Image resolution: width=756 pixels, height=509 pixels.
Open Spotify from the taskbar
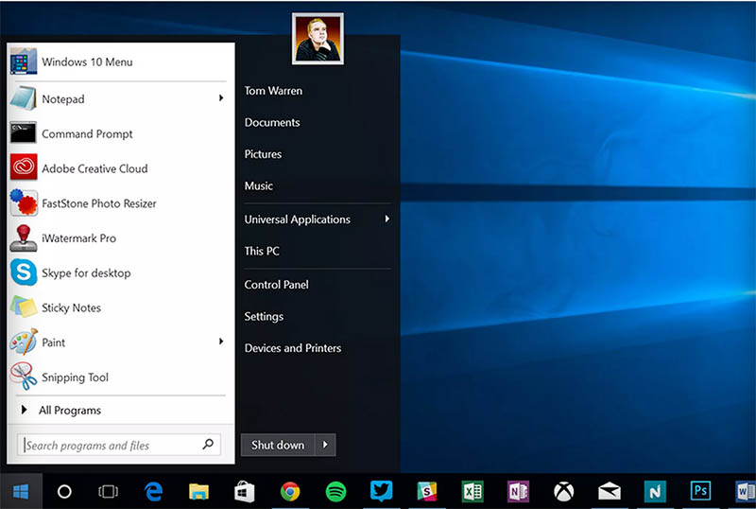click(x=335, y=492)
